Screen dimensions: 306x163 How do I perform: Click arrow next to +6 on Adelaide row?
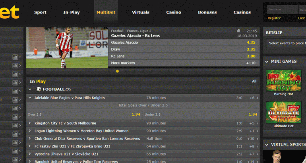tap(258, 98)
